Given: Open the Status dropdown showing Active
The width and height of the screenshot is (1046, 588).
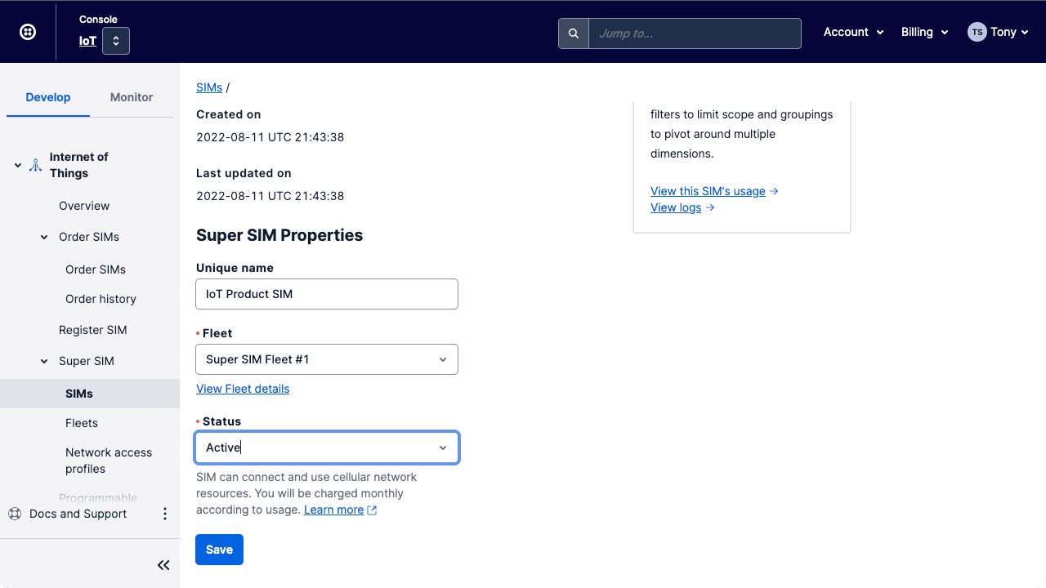Looking at the screenshot, I should 327,448.
